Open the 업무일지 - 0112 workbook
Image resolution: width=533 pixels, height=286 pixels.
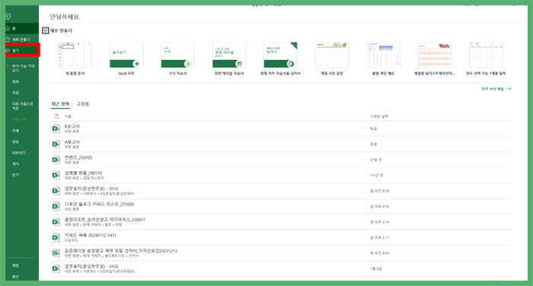tap(280, 191)
